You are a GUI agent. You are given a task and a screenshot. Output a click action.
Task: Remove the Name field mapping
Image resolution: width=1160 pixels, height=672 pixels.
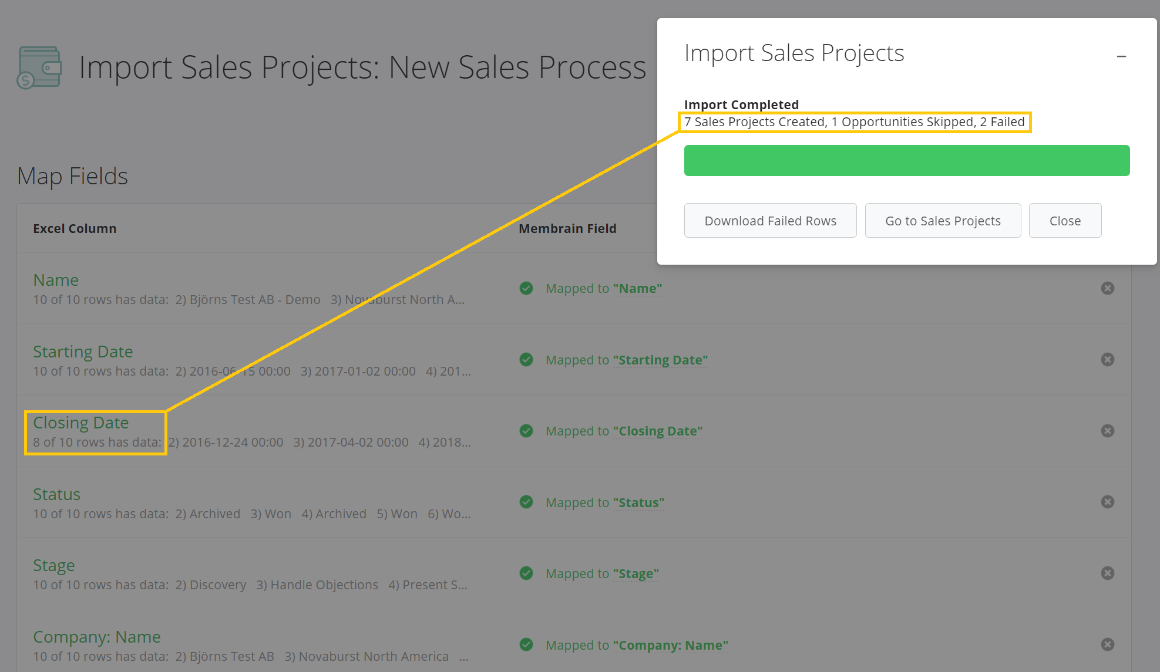1107,288
